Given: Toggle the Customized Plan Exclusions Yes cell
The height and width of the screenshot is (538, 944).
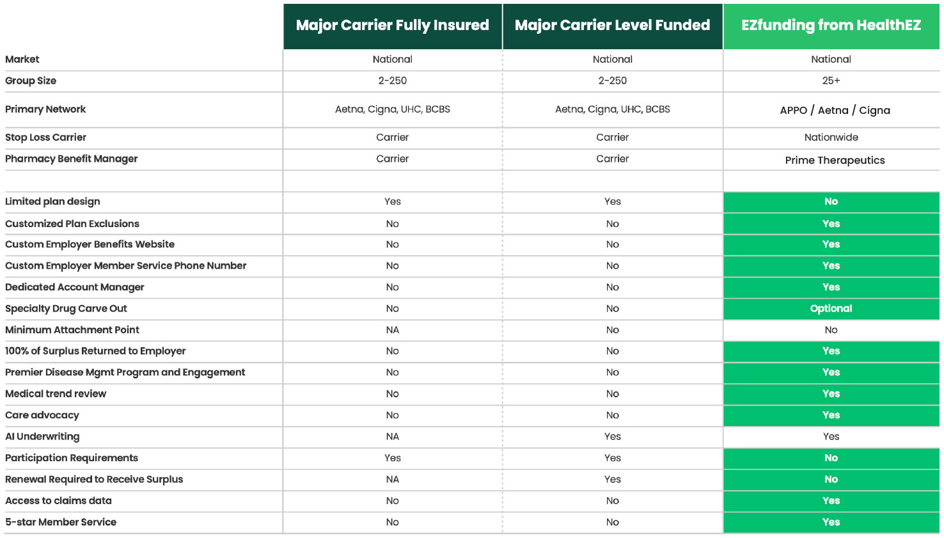Looking at the screenshot, I should pos(831,223).
